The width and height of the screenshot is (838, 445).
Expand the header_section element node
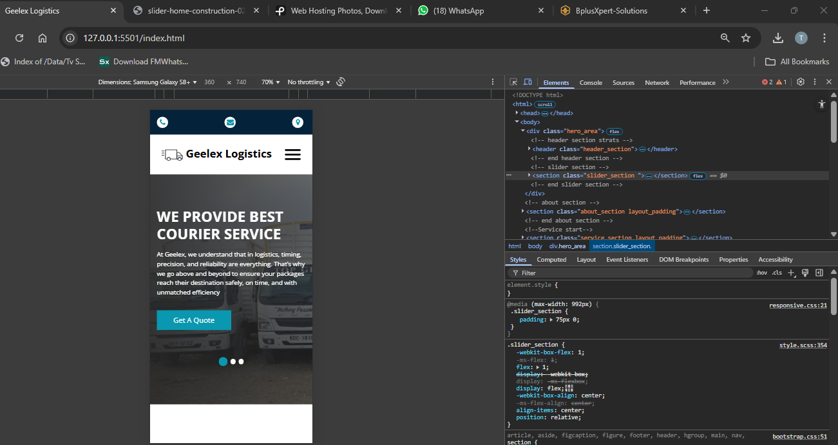point(529,149)
